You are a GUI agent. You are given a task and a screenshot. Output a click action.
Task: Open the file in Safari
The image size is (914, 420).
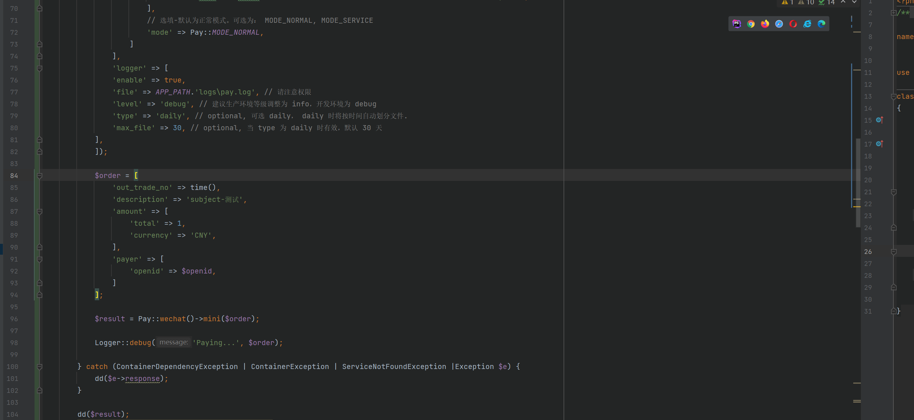[x=779, y=24]
